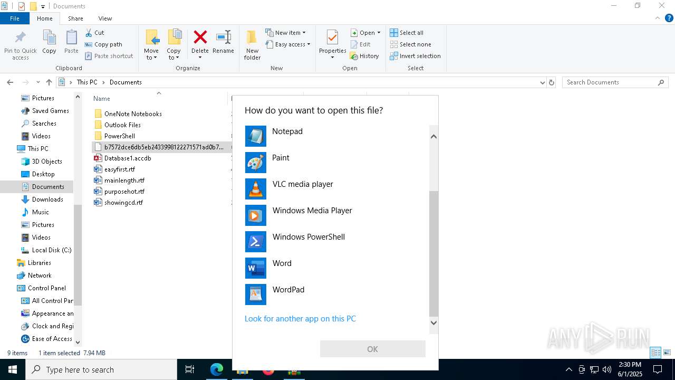Switch to the Share tab

pos(75,18)
